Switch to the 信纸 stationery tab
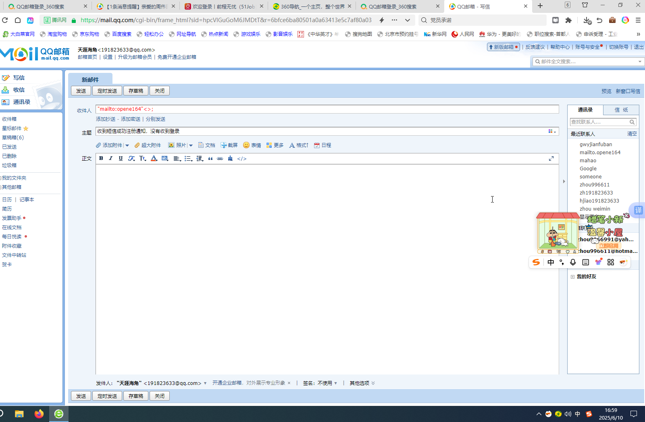 click(621, 110)
